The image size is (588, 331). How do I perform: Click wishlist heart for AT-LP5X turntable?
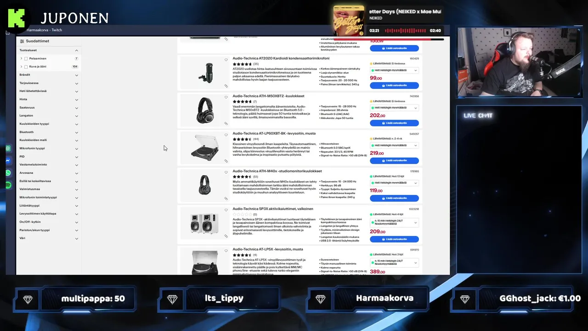click(x=226, y=251)
